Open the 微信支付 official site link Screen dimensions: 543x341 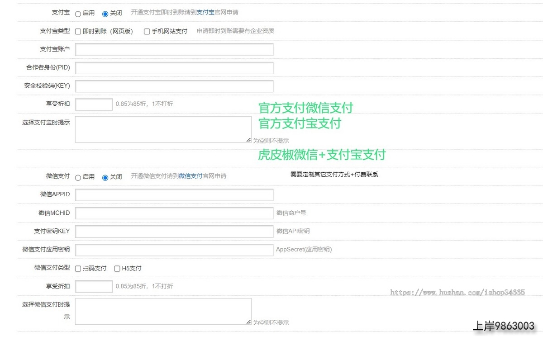pos(191,176)
